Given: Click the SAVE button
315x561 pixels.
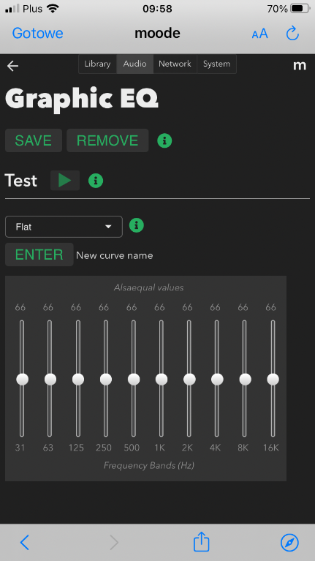Looking at the screenshot, I should tap(34, 140).
